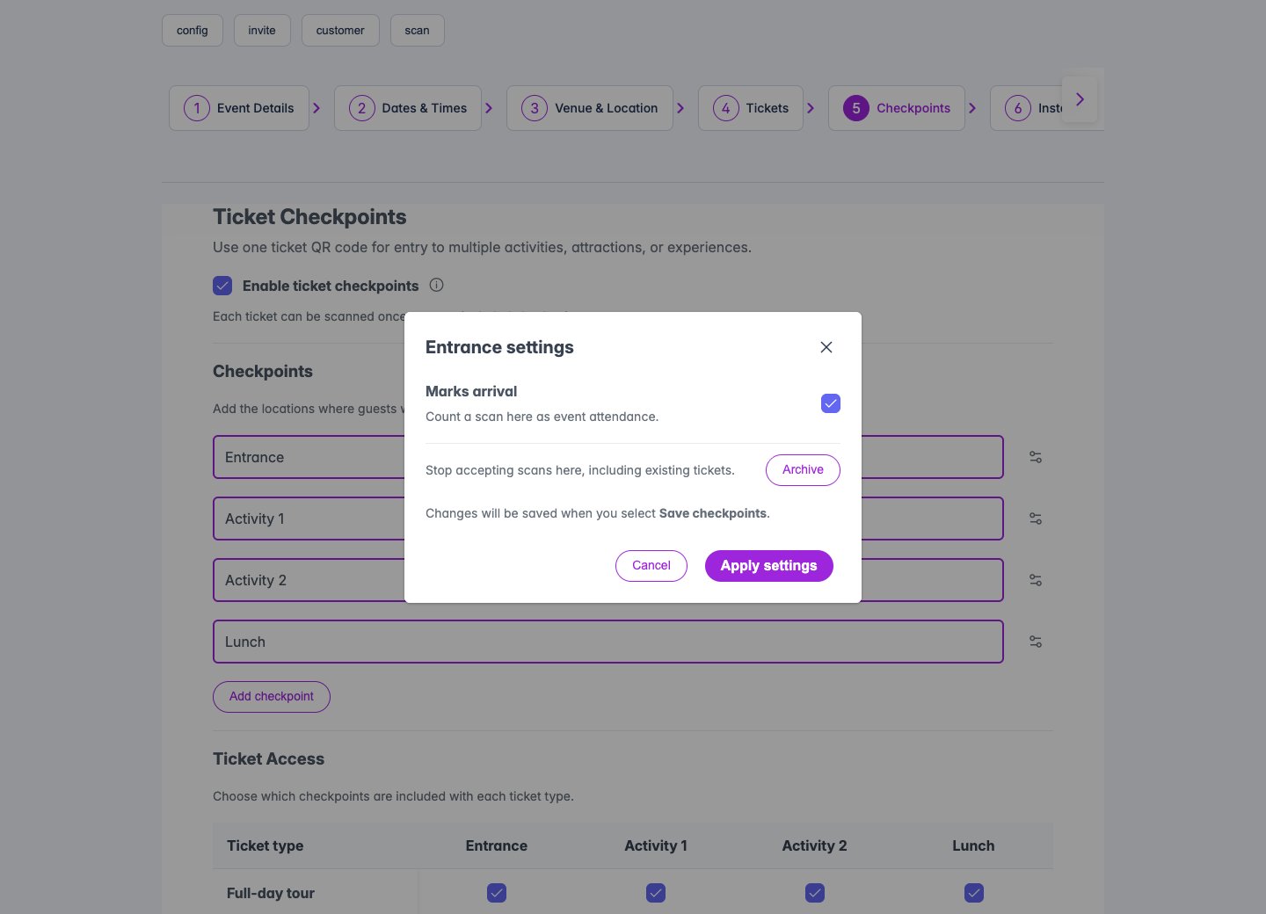Close the Entrance settings dialog
Image resolution: width=1266 pixels, height=914 pixels.
click(x=826, y=347)
